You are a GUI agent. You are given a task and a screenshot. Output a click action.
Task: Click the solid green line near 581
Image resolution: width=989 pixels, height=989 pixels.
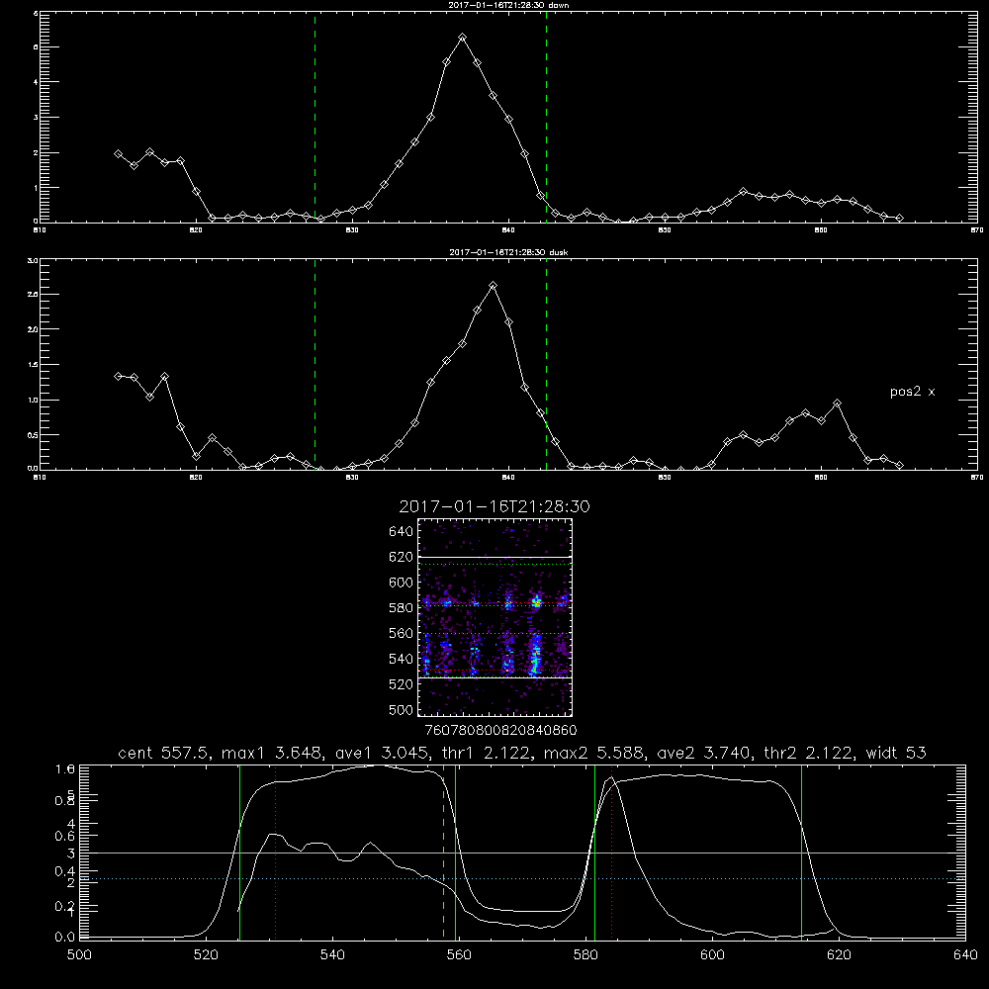click(x=594, y=852)
